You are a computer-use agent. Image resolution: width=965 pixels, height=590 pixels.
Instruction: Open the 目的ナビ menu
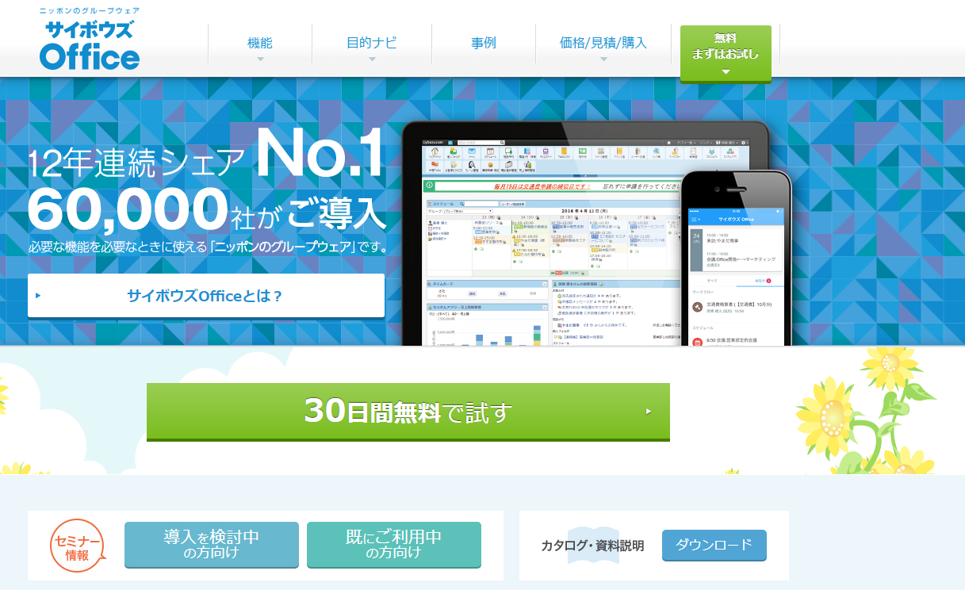(372, 44)
